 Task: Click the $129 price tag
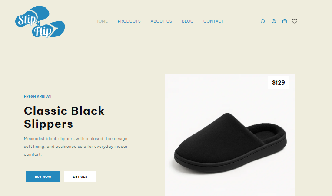[x=279, y=82]
